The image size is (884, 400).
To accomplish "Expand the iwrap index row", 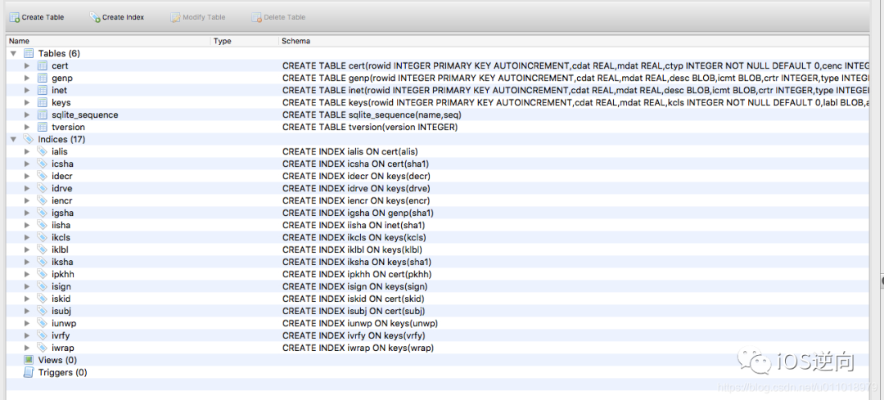I will [27, 348].
